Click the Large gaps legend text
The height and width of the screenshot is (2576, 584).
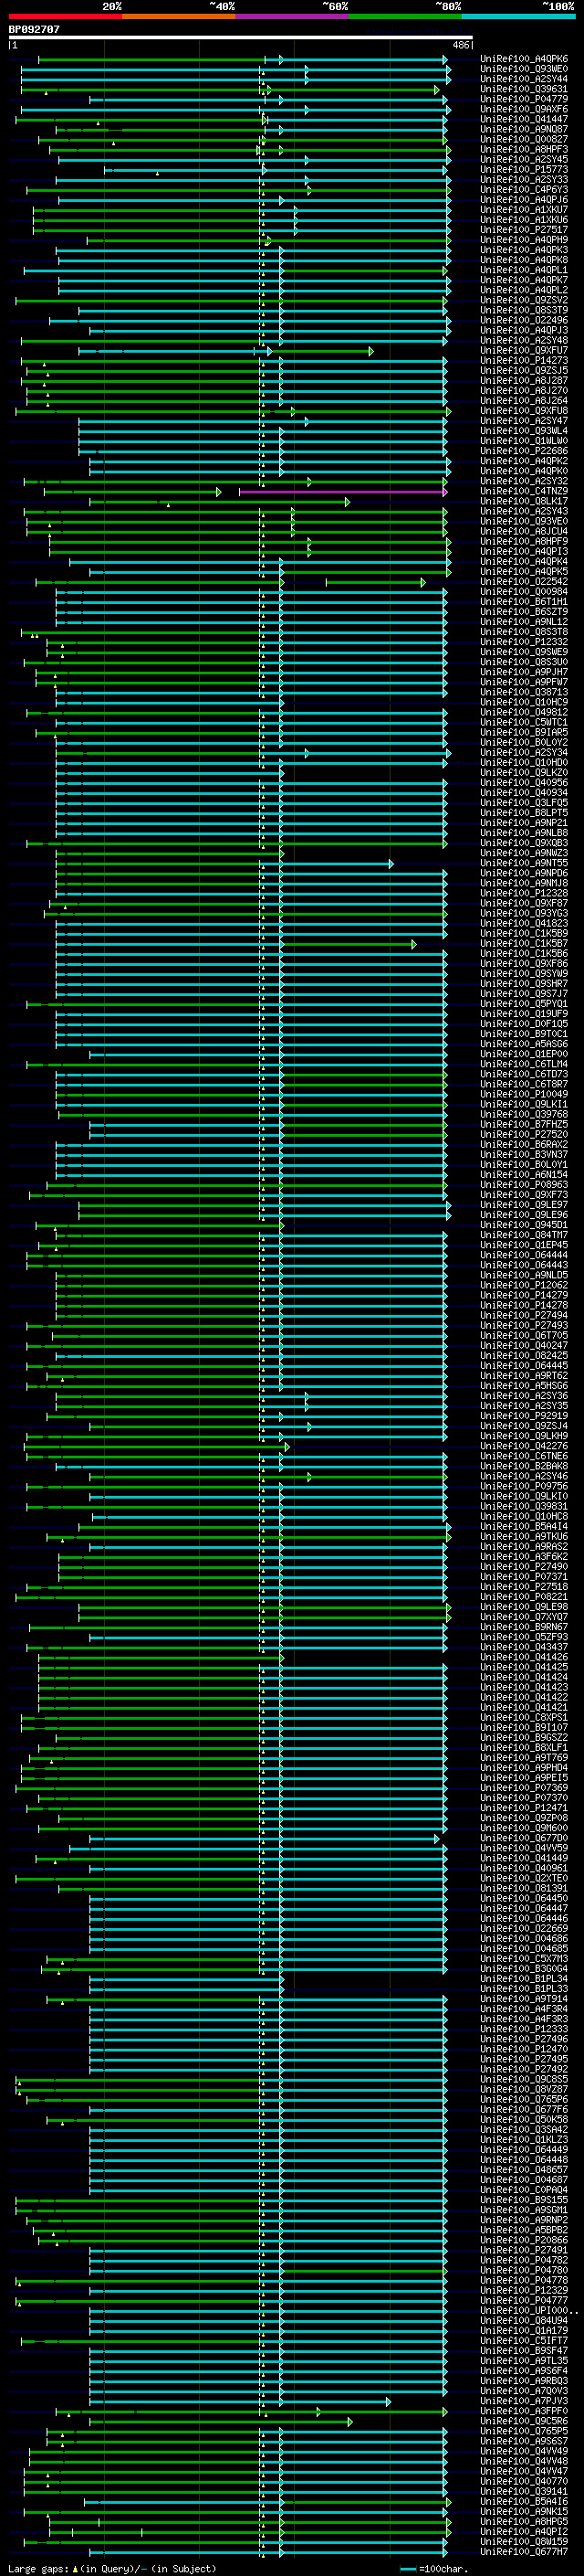click(113, 2569)
